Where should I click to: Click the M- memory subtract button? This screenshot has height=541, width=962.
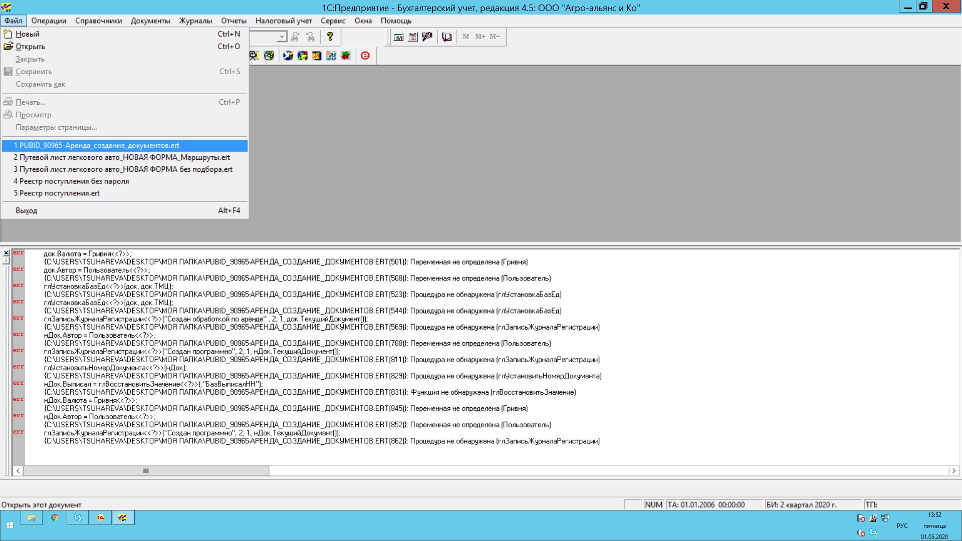point(495,37)
